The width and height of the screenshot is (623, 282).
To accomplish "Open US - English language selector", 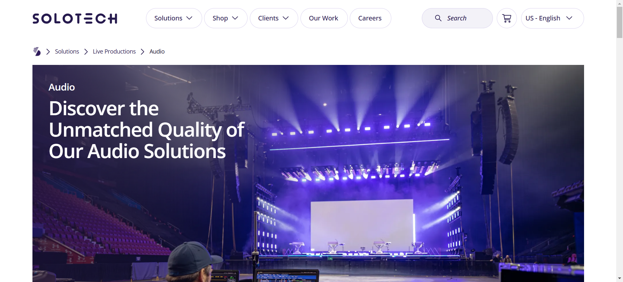I will click(552, 18).
